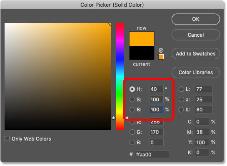
Task: Click the Lab a field showing 25
Action: (204, 99)
